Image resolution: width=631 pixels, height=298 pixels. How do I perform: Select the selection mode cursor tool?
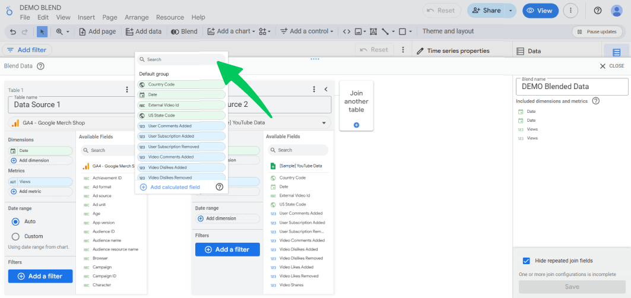[42, 31]
